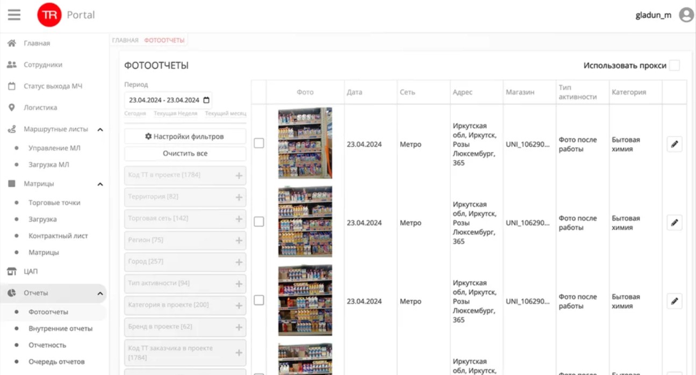Image resolution: width=696 pixels, height=375 pixels.
Task: Tick checkbox of first photo row
Action: 259,143
